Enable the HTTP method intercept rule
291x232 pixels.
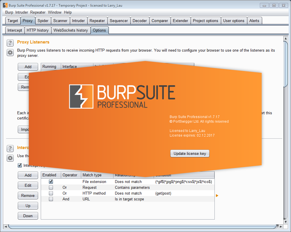tap(51, 193)
